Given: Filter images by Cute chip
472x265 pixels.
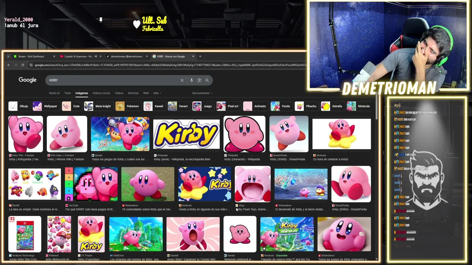Looking at the screenshot, I should 71,106.
